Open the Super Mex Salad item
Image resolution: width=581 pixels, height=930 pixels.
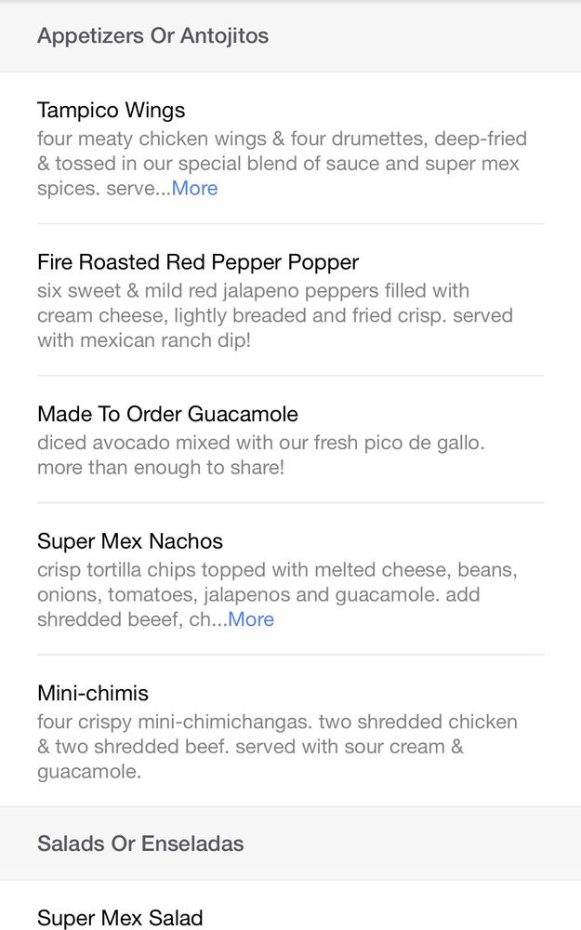tap(120, 918)
